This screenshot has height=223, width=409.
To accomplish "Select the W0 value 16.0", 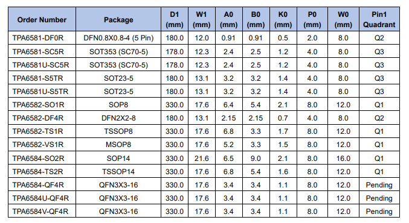I will [343, 158].
